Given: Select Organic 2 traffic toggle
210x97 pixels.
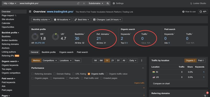Looking at the screenshot, I should [191, 61].
